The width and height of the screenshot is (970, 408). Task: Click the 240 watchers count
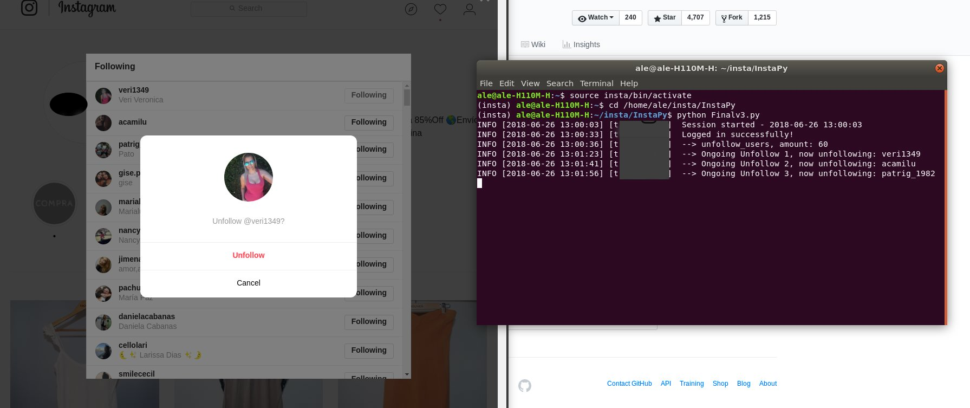pos(630,17)
